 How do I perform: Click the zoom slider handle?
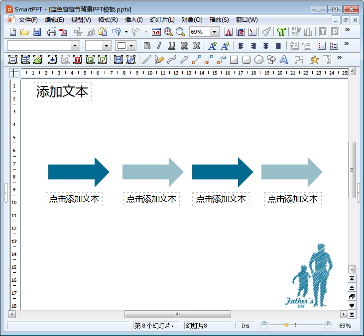286,325
